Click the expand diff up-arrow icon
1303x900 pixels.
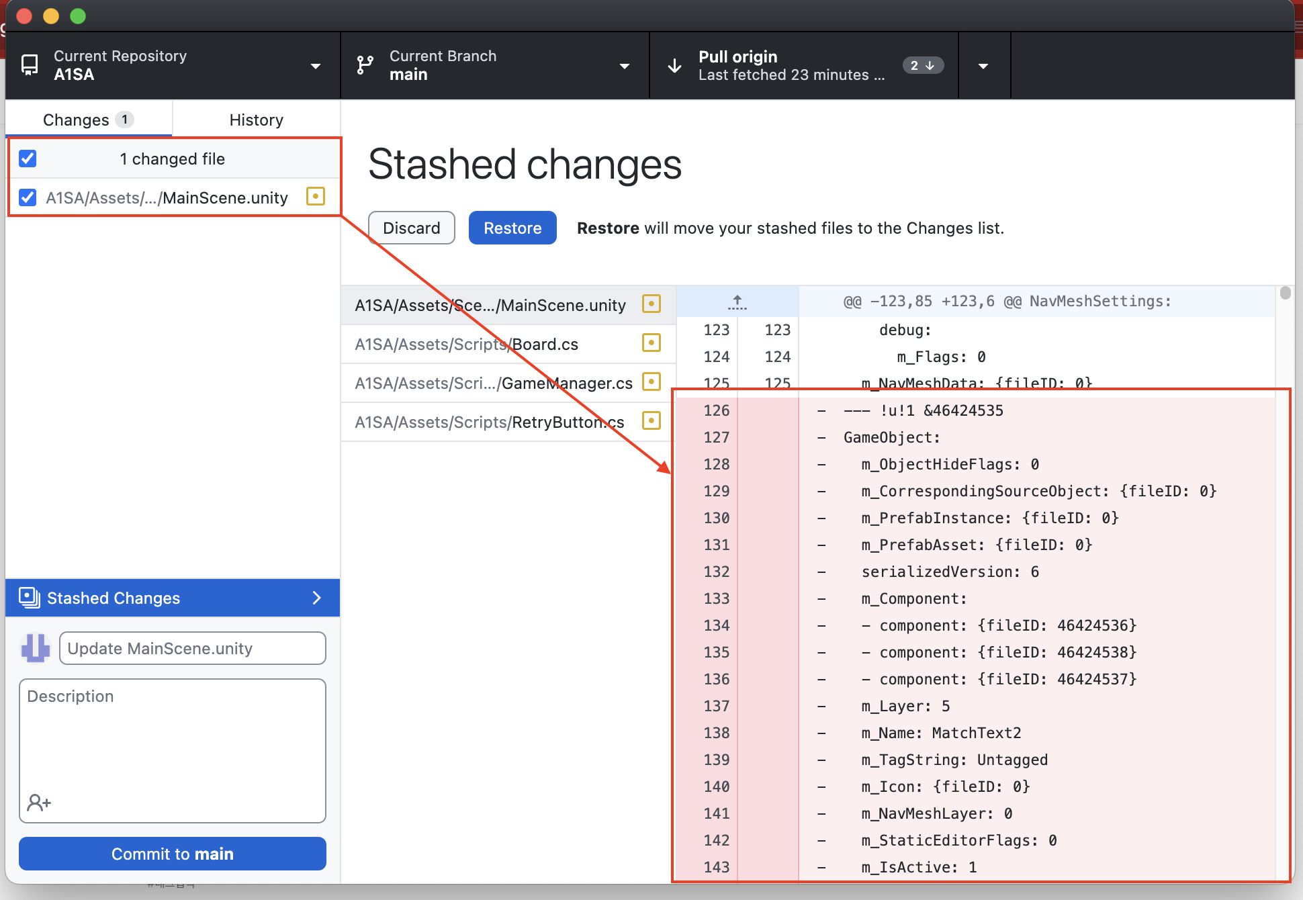[x=737, y=302]
